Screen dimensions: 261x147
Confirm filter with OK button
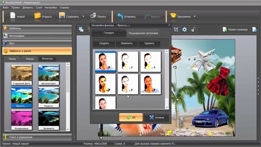[x=131, y=117]
